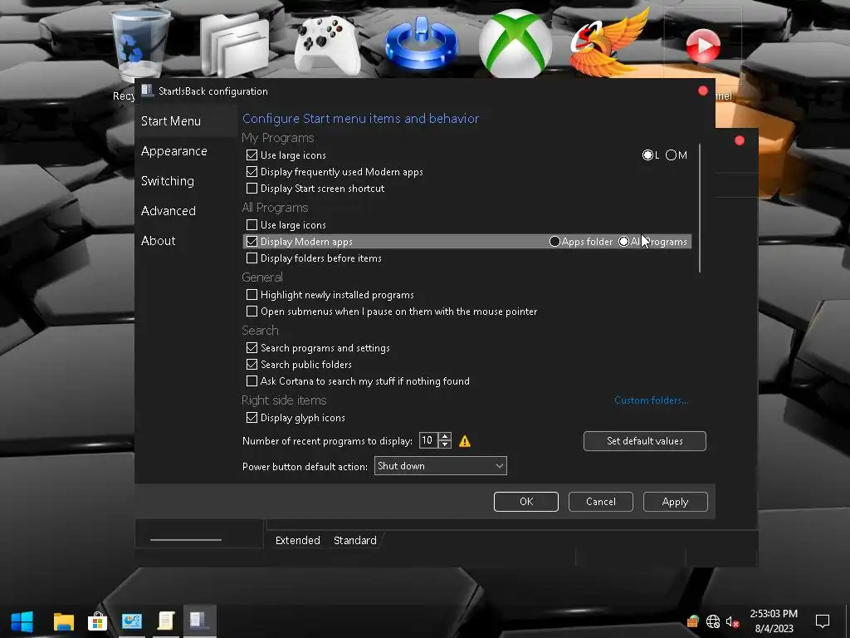Click the yellow warning triangle icon

(465, 441)
